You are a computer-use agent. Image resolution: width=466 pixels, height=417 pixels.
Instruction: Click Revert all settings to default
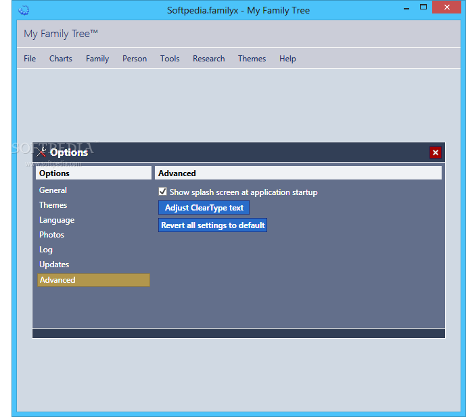coord(212,225)
